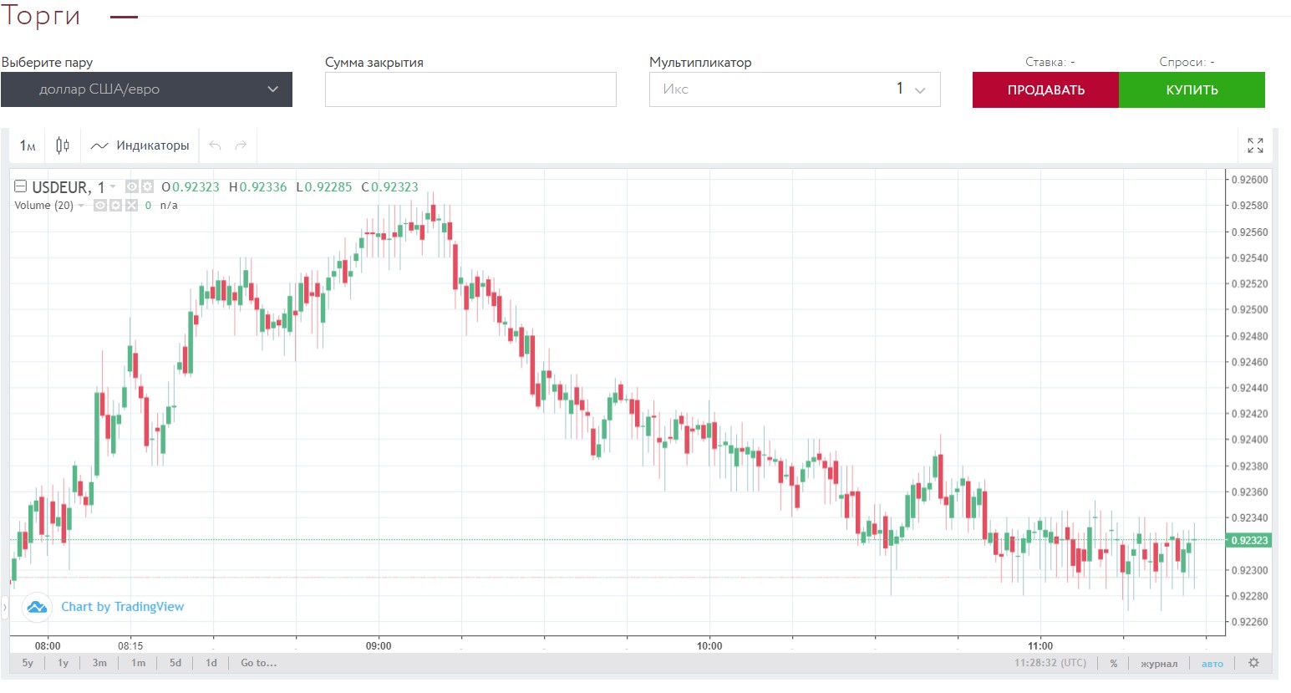
Task: Click the 0.92400 price axis label
Action: pos(1249,440)
